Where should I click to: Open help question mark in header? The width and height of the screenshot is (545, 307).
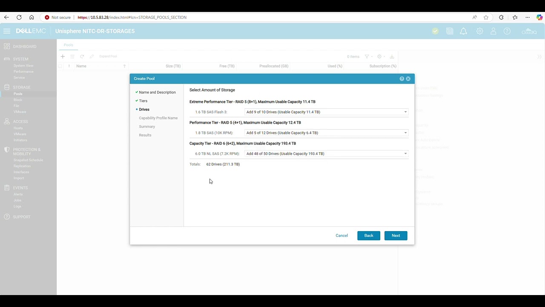pos(507,31)
